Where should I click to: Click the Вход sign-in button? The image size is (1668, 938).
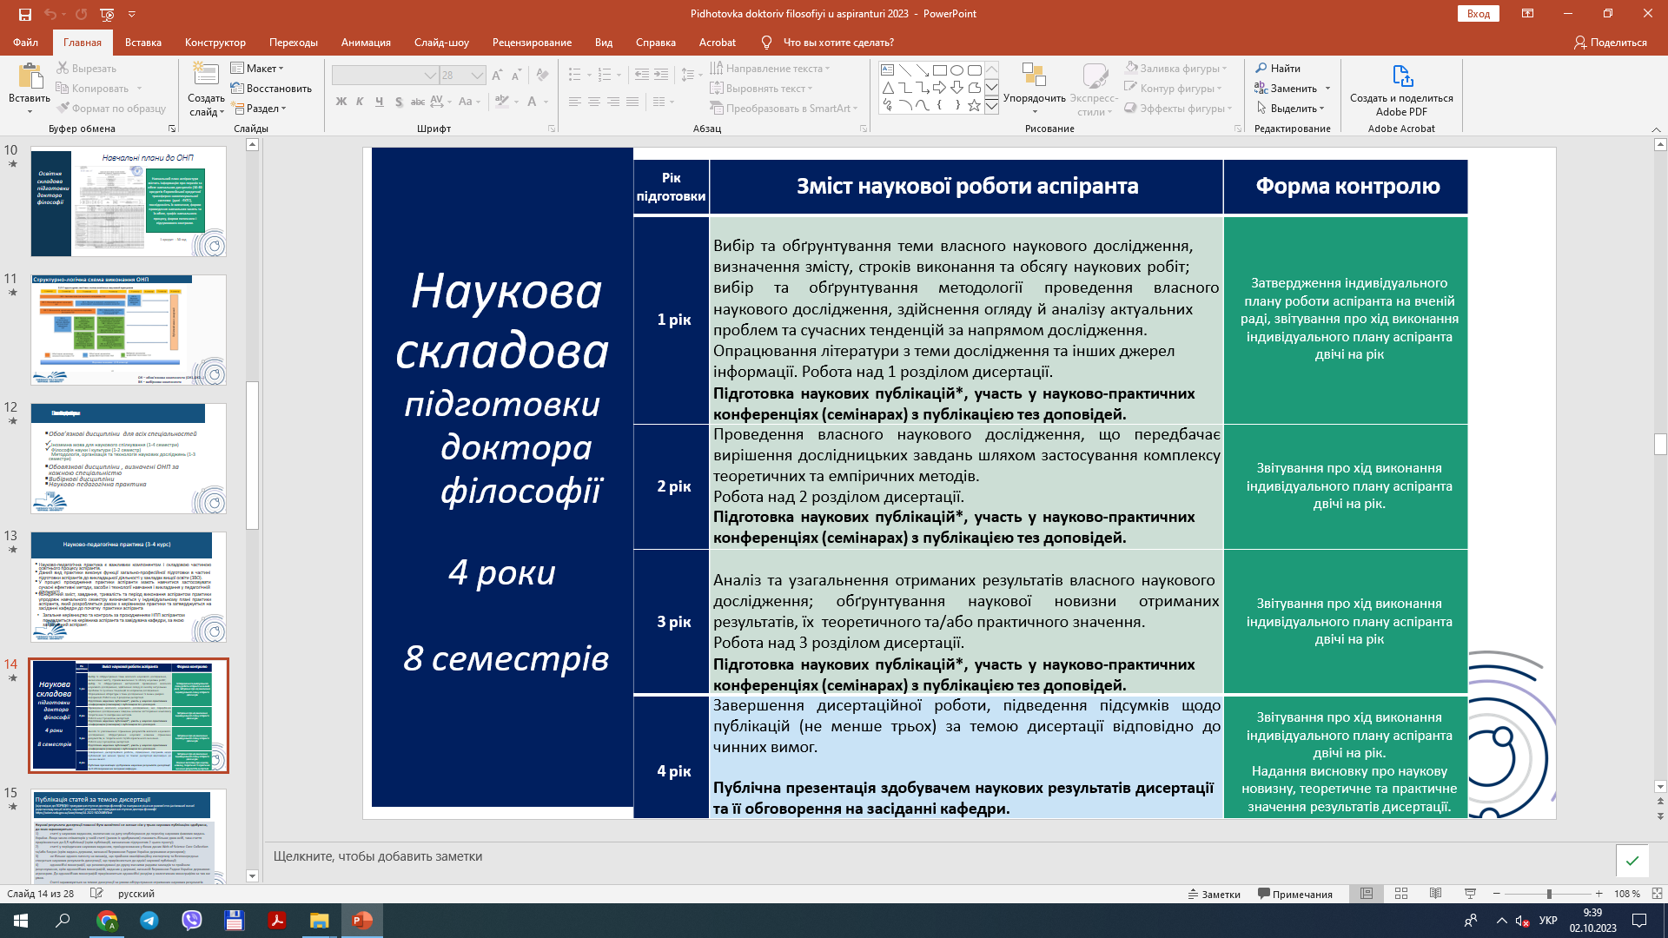pos(1479,14)
